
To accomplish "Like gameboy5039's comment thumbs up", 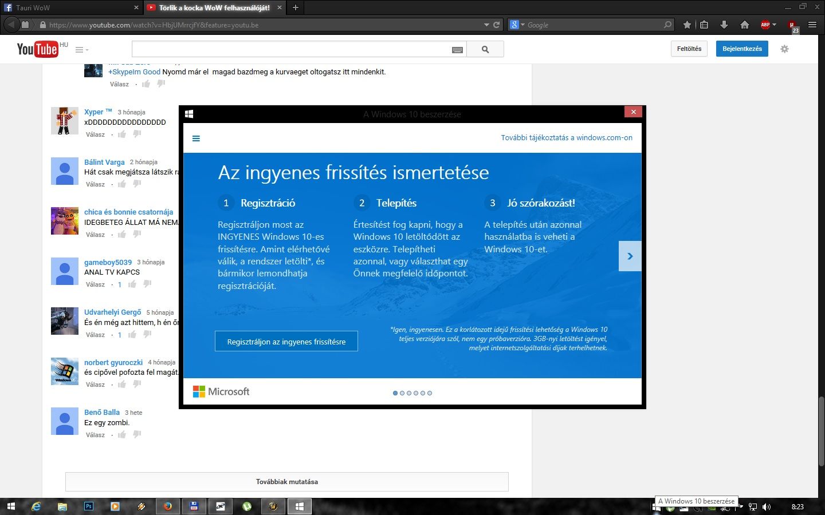I will point(132,284).
